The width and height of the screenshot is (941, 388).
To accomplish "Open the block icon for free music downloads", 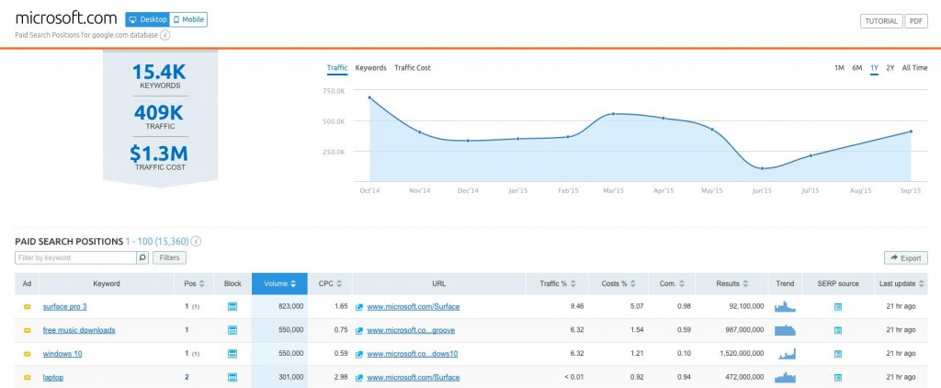I will tap(232, 330).
